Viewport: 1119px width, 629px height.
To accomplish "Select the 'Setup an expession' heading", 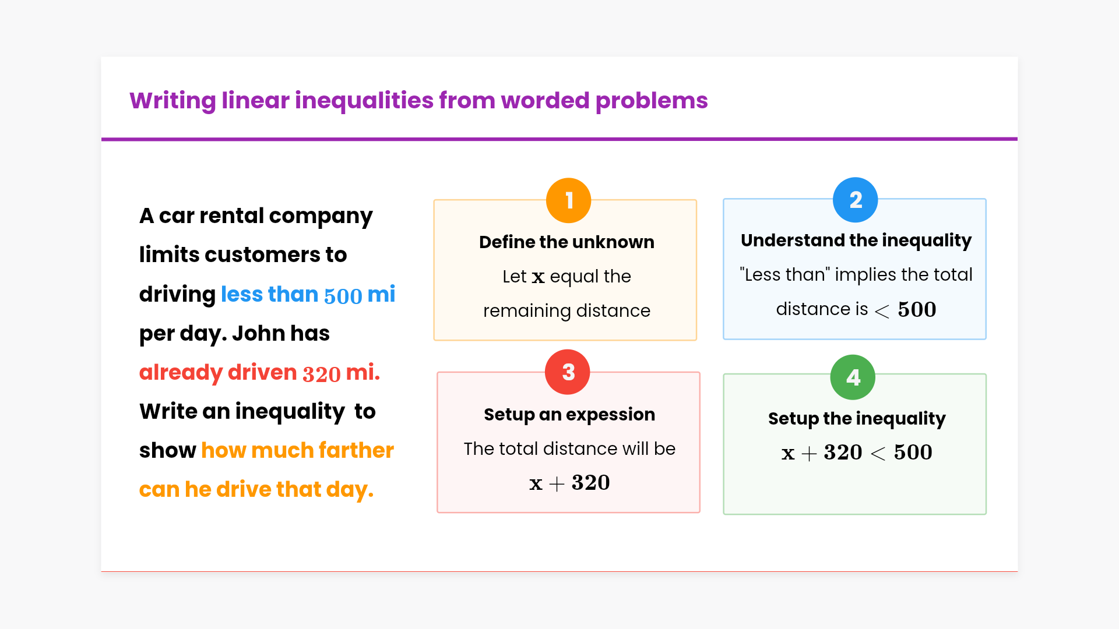I will (569, 414).
